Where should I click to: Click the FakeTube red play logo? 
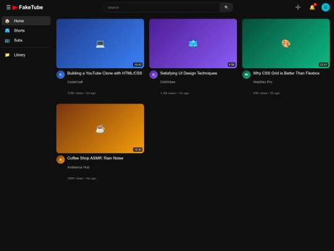tap(15, 7)
